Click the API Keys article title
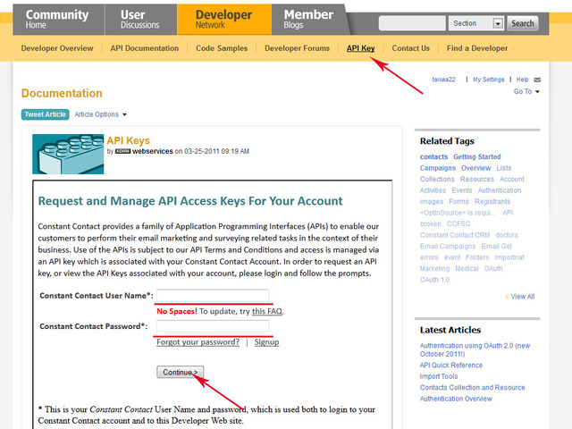 (x=128, y=140)
